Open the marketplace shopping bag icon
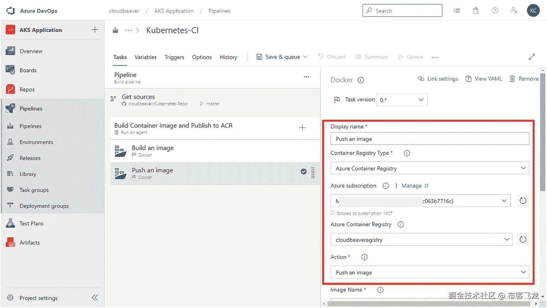Screen dimensions: 547x308 coord(475,11)
